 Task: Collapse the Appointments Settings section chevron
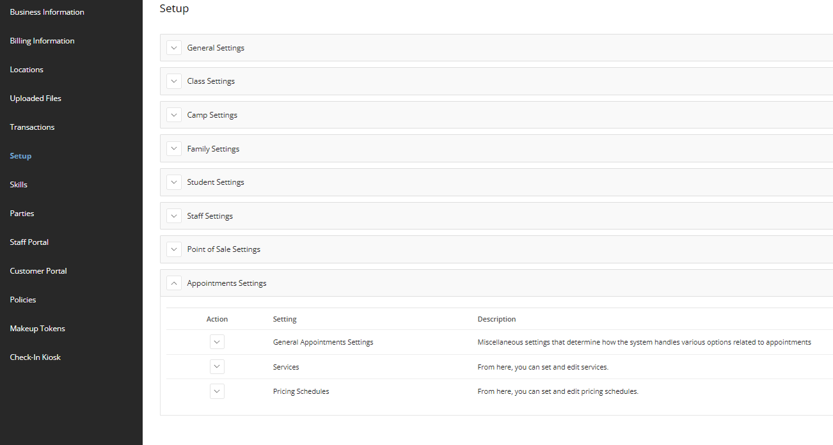pyautogui.click(x=174, y=283)
